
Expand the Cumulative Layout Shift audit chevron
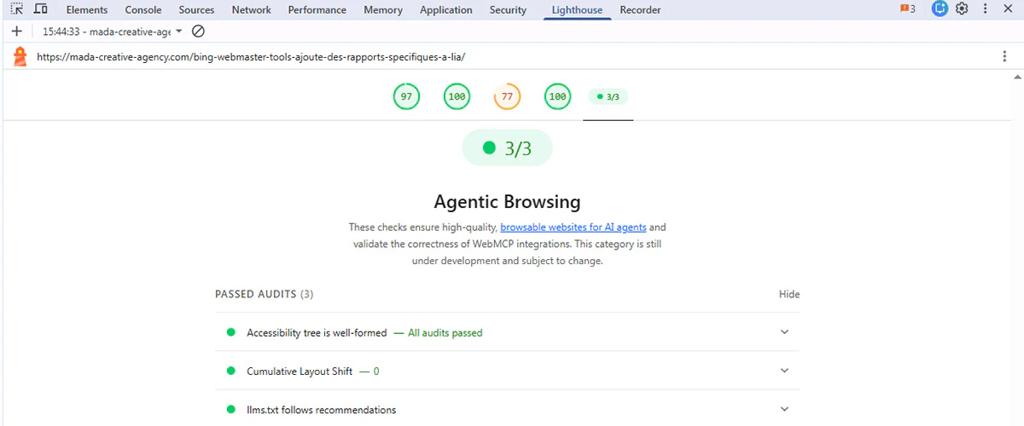(x=785, y=371)
